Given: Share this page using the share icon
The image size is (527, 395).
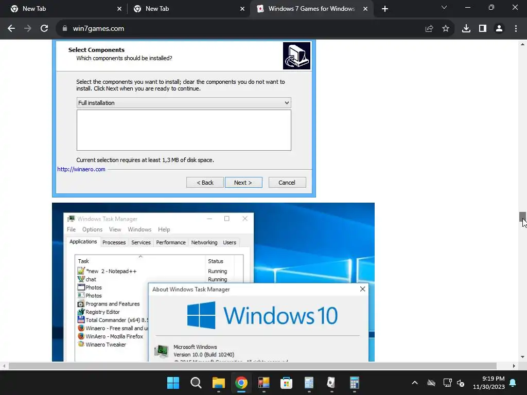Looking at the screenshot, I should coord(429,29).
